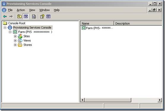This screenshot has width=165, height=111.
Task: Open the View menu
Action: click(x=32, y=10)
